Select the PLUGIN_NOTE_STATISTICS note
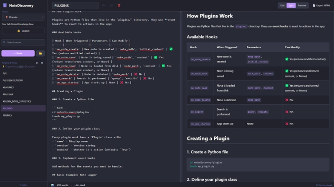334x187 pixels. [x=17, y=101]
